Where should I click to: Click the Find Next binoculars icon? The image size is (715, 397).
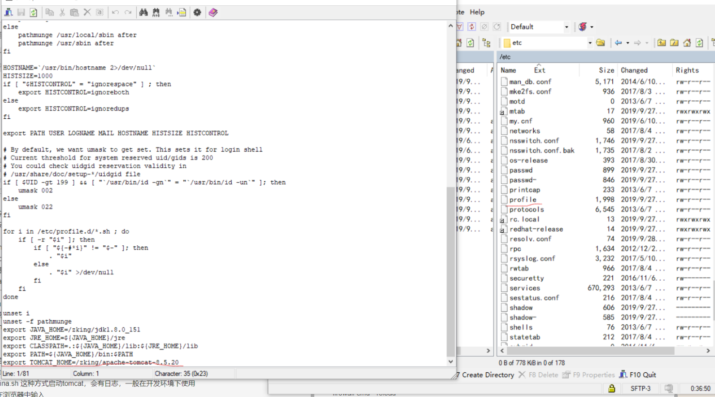tap(169, 12)
